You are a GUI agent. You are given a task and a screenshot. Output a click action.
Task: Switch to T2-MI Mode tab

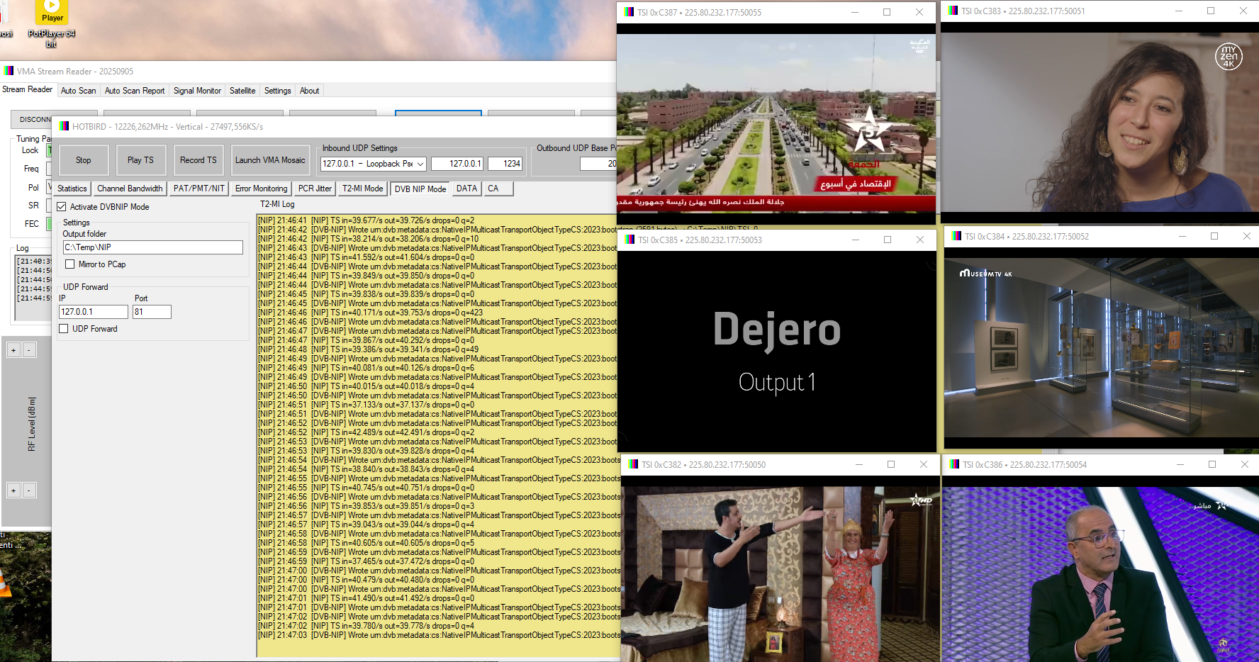click(362, 189)
